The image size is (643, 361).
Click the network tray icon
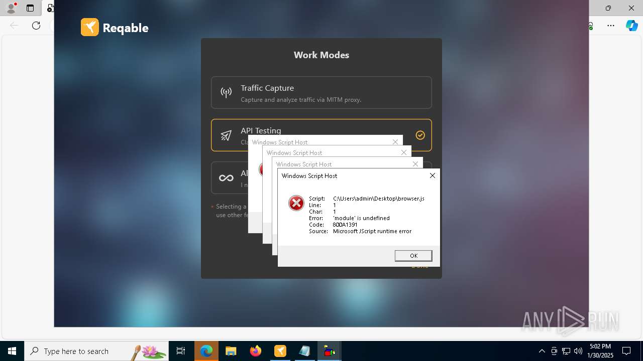pos(566,351)
